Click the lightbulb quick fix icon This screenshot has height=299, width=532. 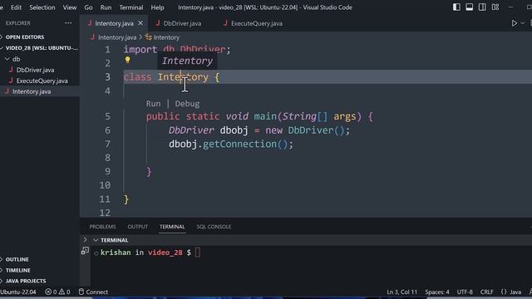click(x=127, y=60)
